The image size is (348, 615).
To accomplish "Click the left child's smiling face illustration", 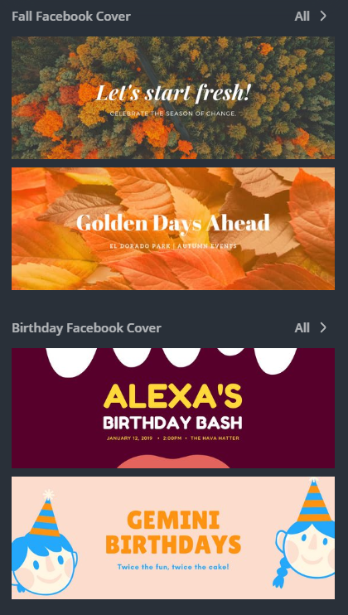I will click(43, 564).
